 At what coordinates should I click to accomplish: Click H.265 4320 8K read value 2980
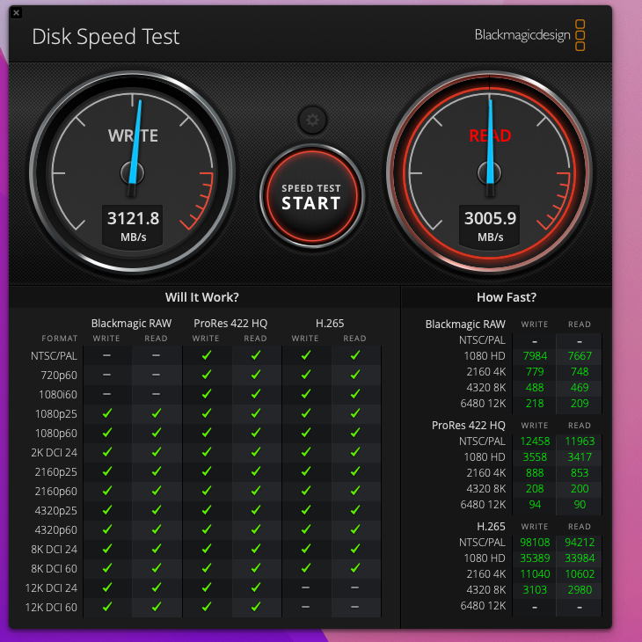[580, 590]
